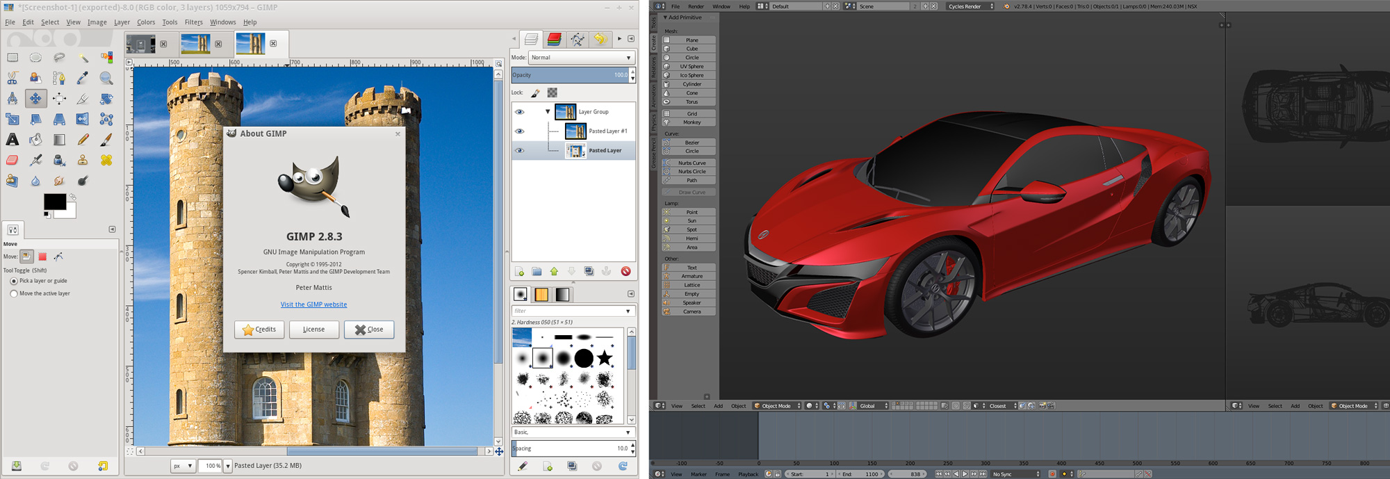The height and width of the screenshot is (479, 1390).
Task: Open the Filters menu in GIMP
Action: [193, 22]
